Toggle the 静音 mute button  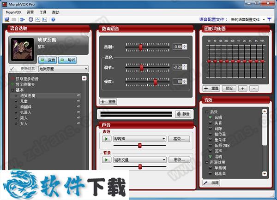(x=183, y=114)
